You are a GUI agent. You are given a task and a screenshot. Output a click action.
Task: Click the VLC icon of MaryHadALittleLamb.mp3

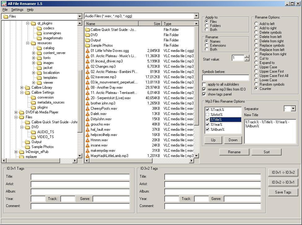click(x=88, y=156)
